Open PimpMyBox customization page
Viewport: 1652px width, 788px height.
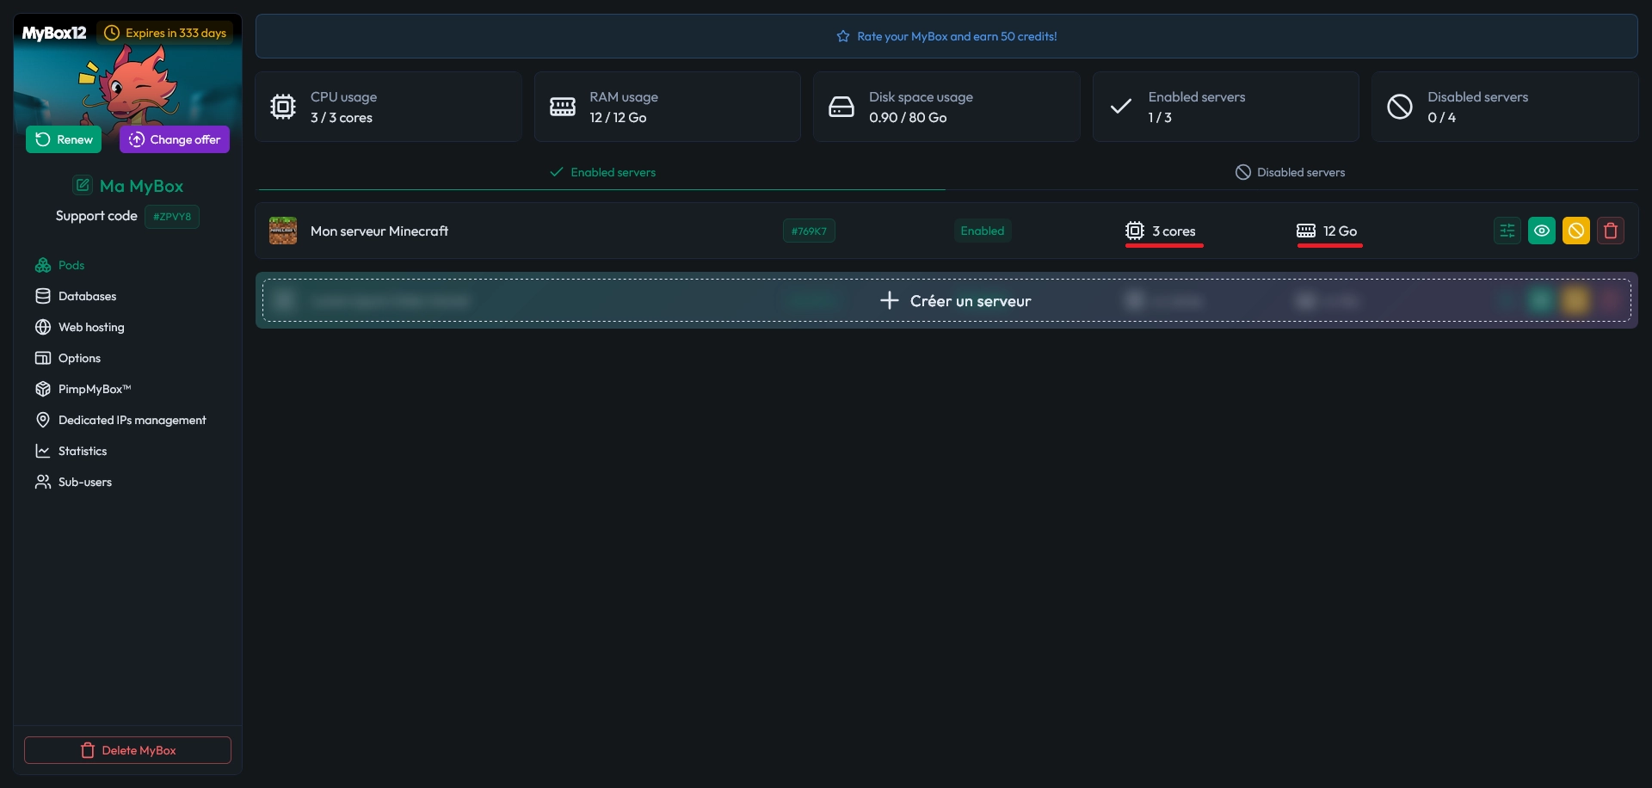pos(94,389)
